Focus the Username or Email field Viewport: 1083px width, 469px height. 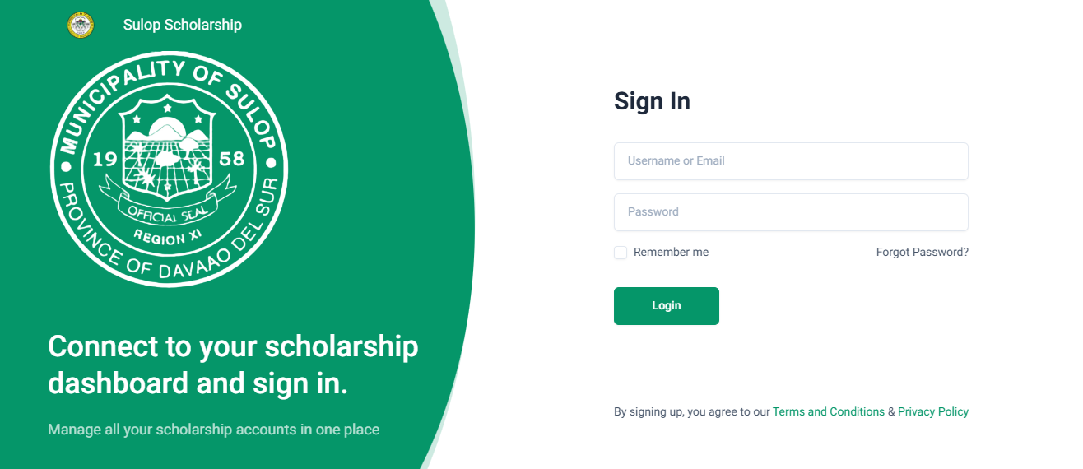tap(791, 161)
